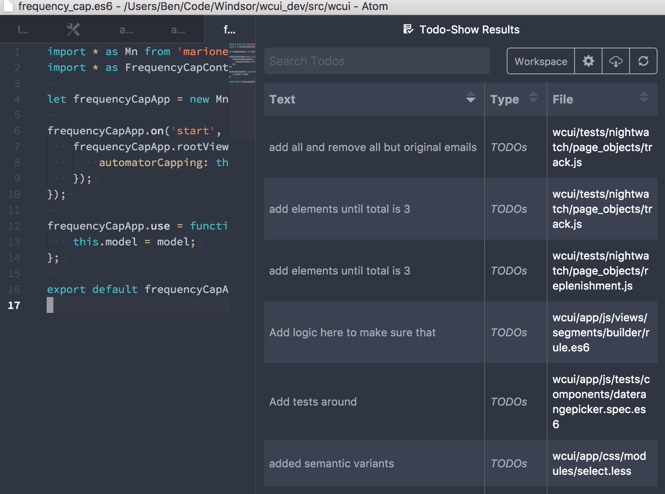Switch to the first 'I...' tab
This screenshot has height=494, width=665.
[23, 29]
